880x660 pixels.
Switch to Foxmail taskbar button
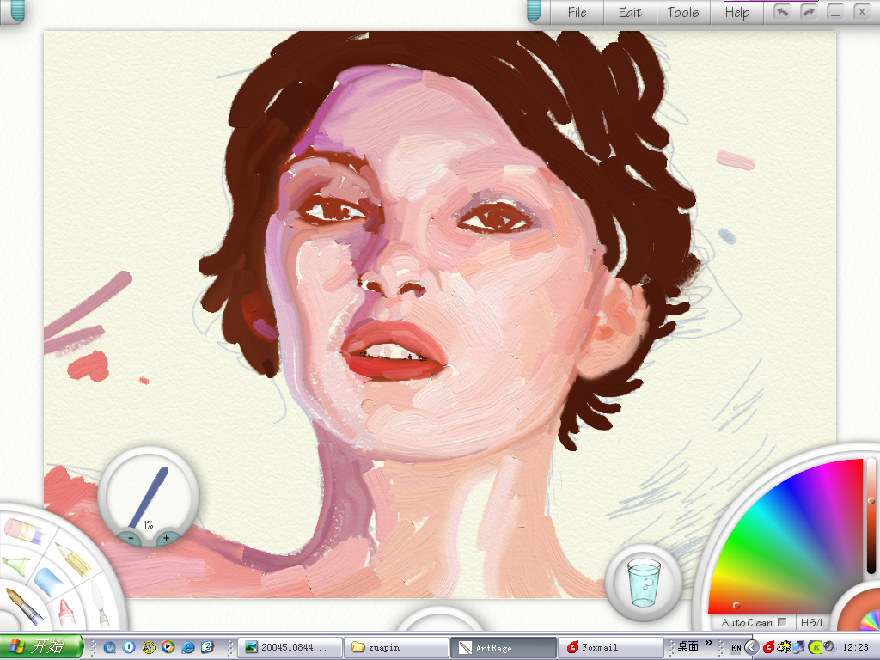[610, 648]
